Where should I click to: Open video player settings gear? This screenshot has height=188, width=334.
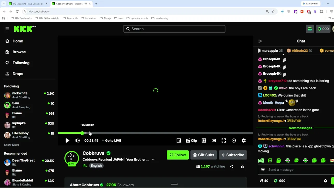[x=244, y=140]
